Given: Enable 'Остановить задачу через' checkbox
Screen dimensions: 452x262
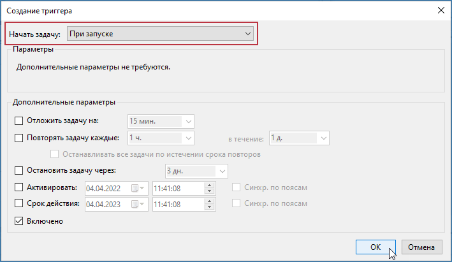Looking at the screenshot, I should click(x=18, y=170).
